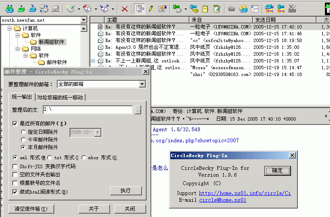Compose a new message with the envelope-pen icon
This screenshot has width=330, height=217.
[70, 8]
